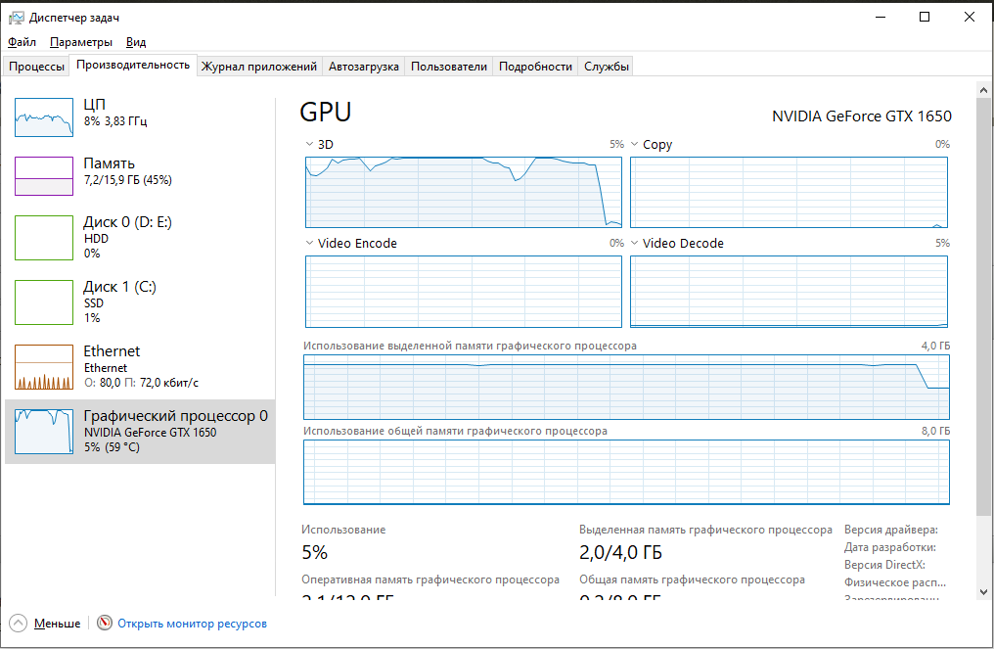This screenshot has width=994, height=649.
Task: Click the Меньше collapse arrow icon
Action: (x=19, y=623)
